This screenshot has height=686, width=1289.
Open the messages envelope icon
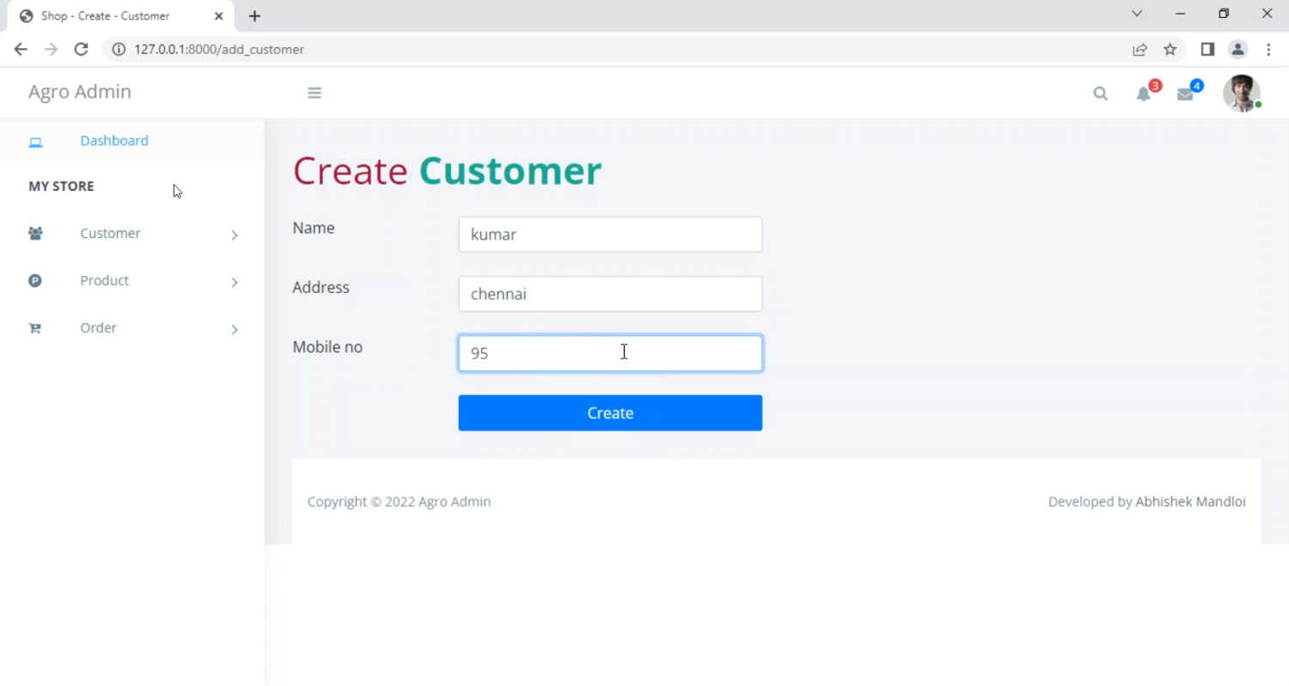click(x=1185, y=95)
